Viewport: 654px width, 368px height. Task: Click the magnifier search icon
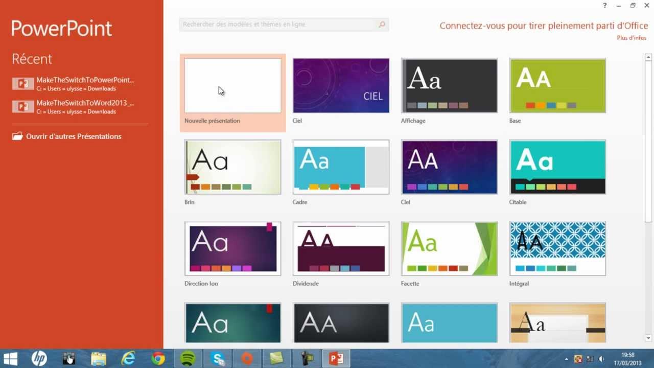coord(382,25)
